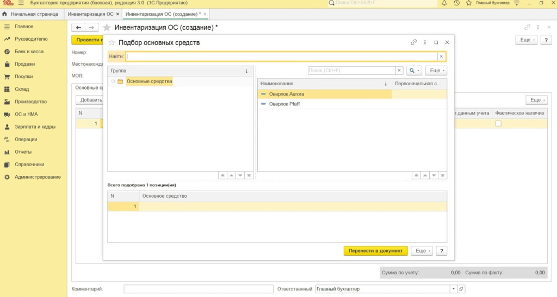Image resolution: width=557 pixels, height=297 pixels.
Task: Switch to Инвентаризация ОС tab
Action: pyautogui.click(x=91, y=14)
